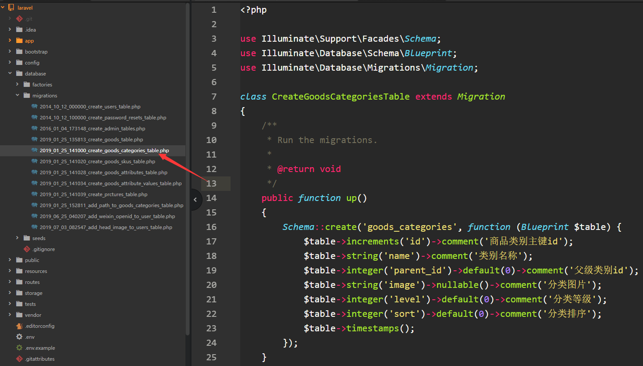
Task: Collapse the database folder arrow
Action: 10,73
